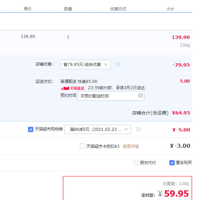Click the 小计 column header
This screenshot has height=200, width=200.
coord(170,9)
